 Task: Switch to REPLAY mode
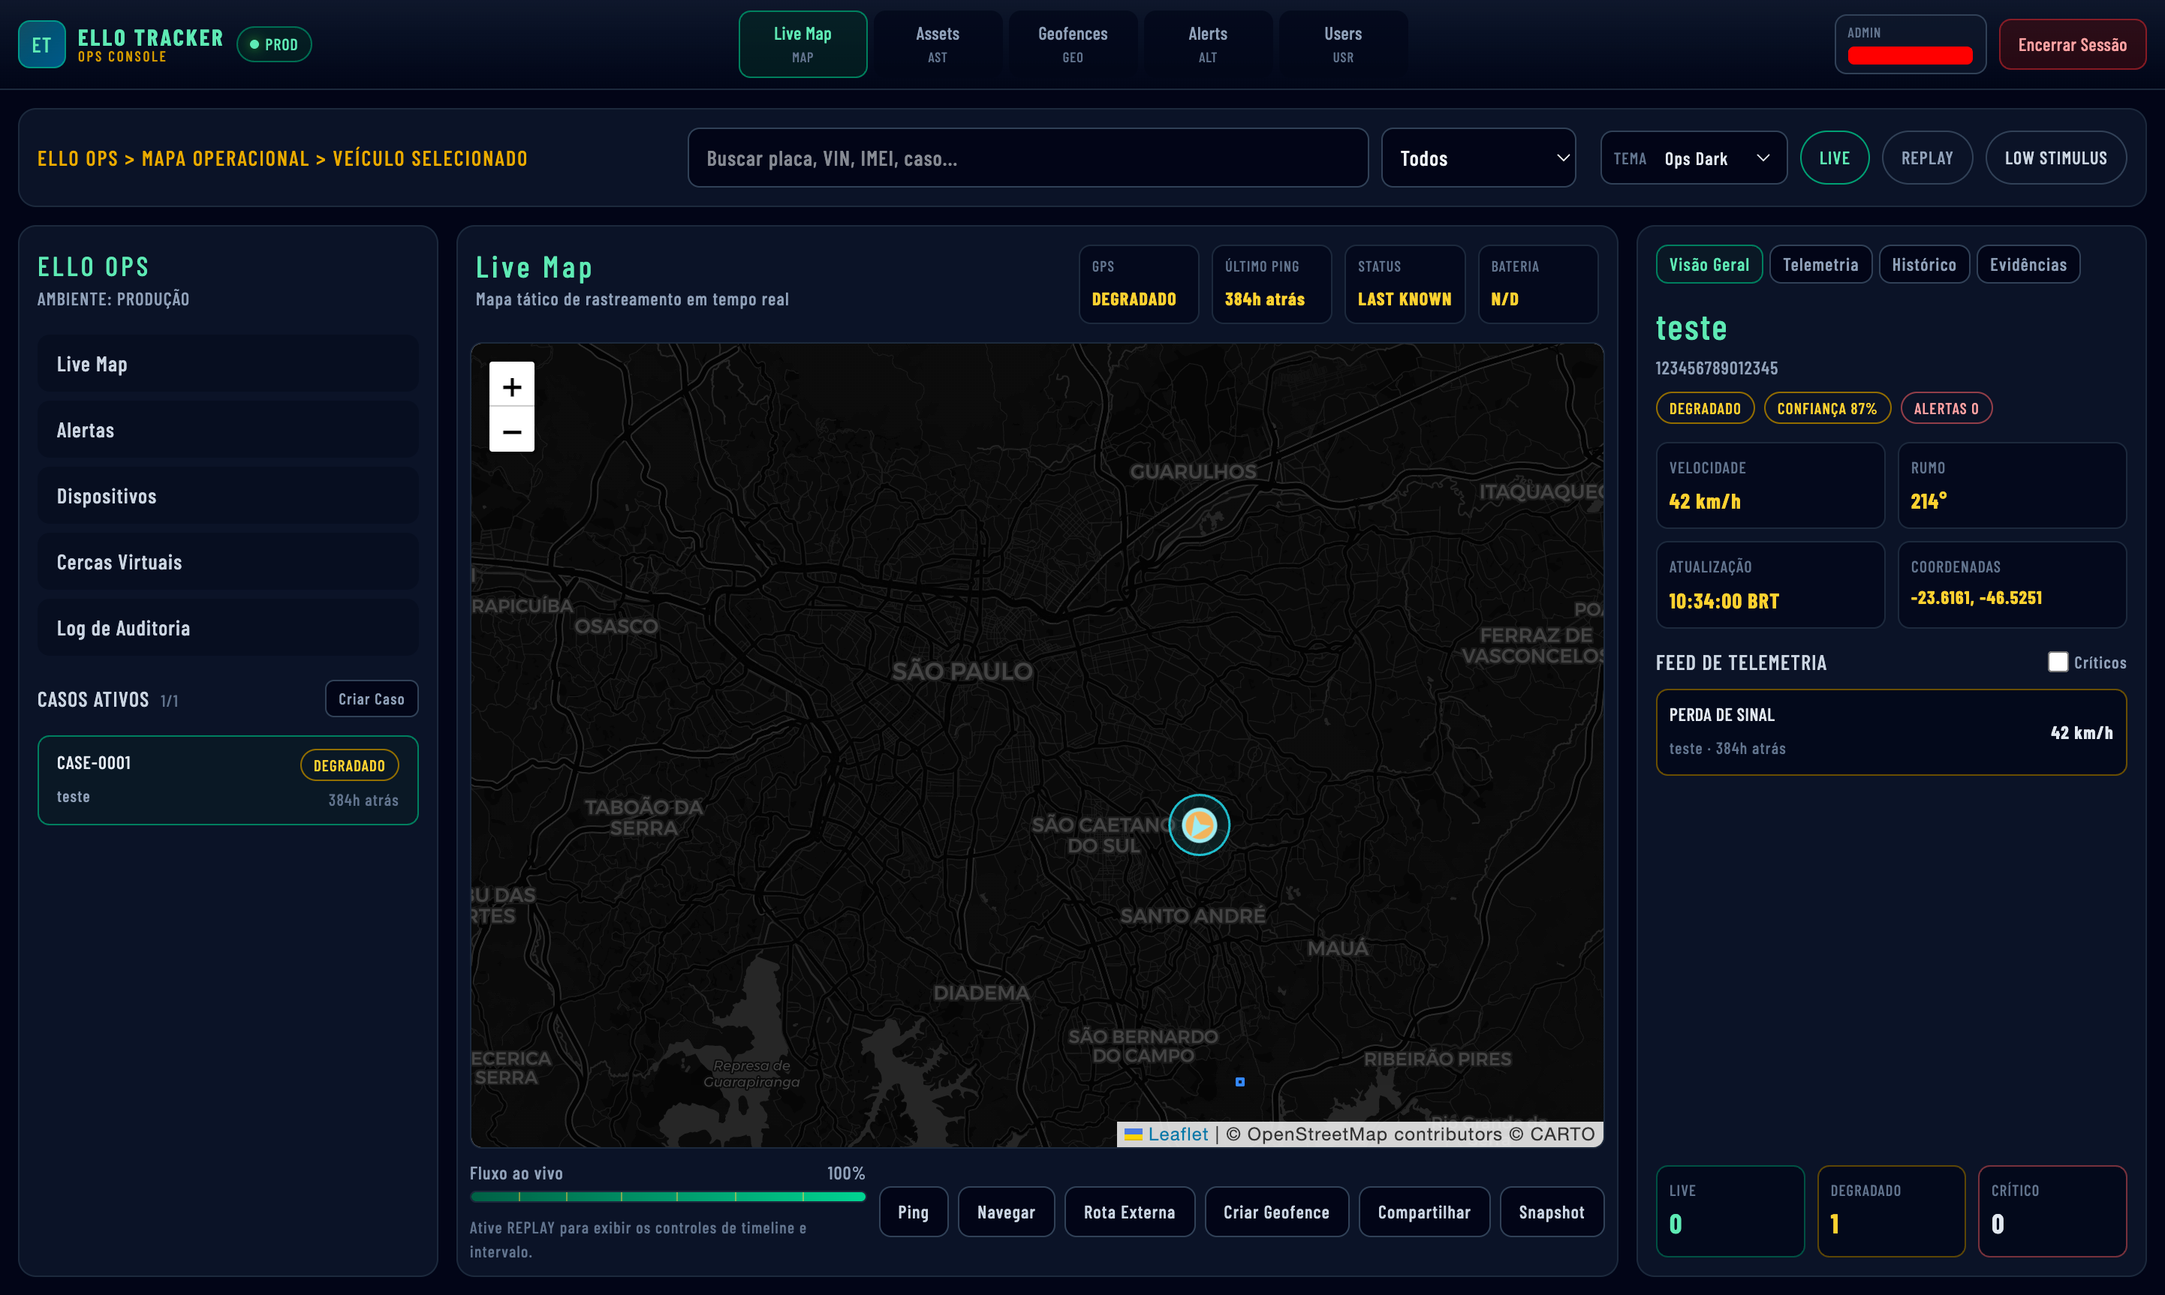point(1927,158)
